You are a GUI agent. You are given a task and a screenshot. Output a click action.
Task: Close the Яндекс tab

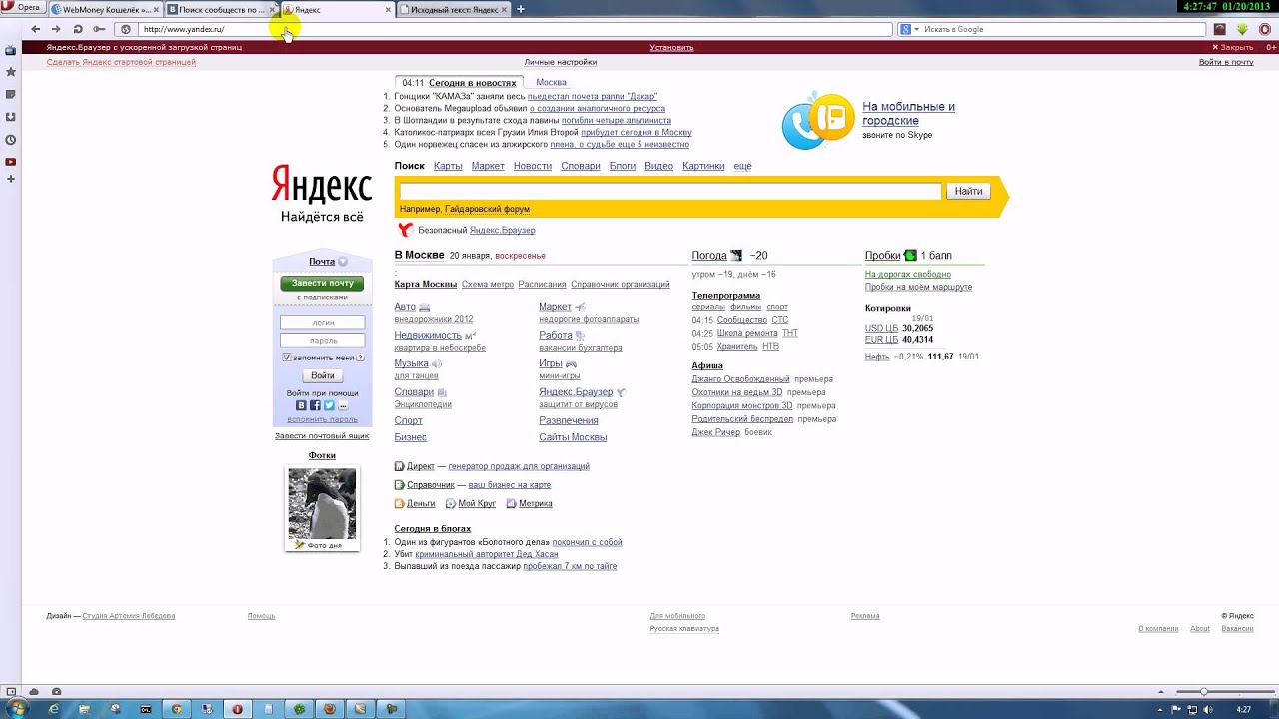tap(388, 9)
